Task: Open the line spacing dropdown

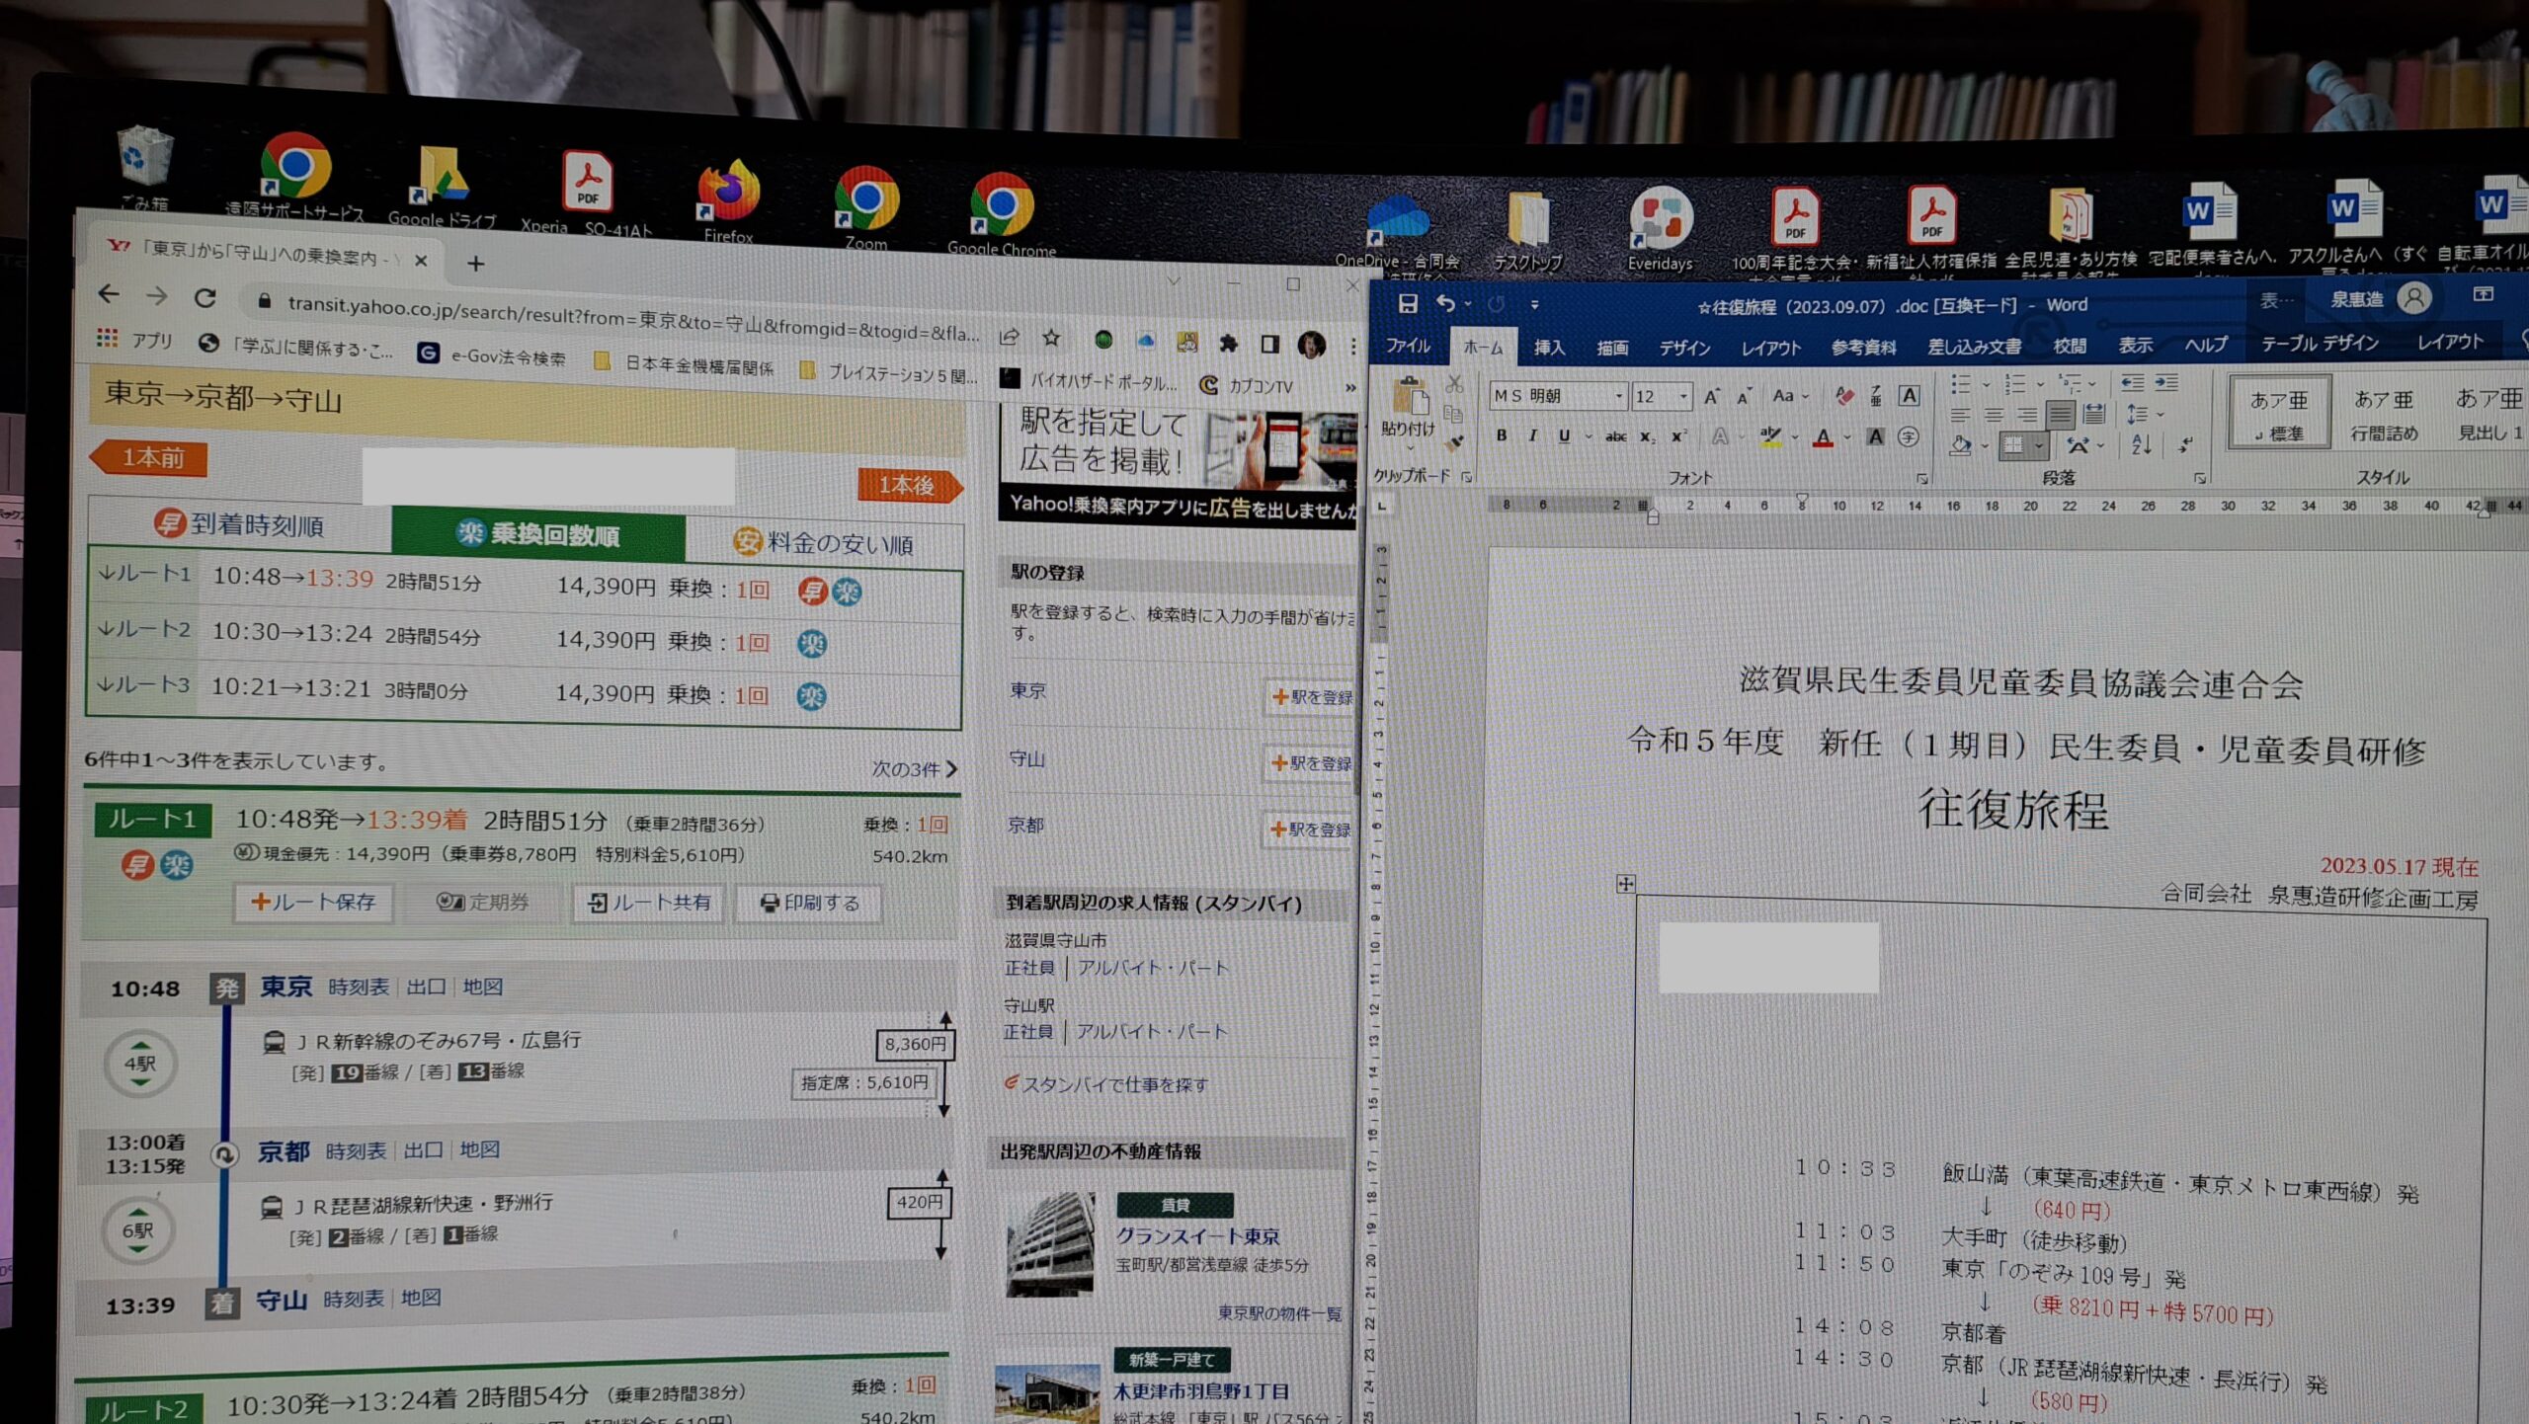Action: coord(2144,414)
